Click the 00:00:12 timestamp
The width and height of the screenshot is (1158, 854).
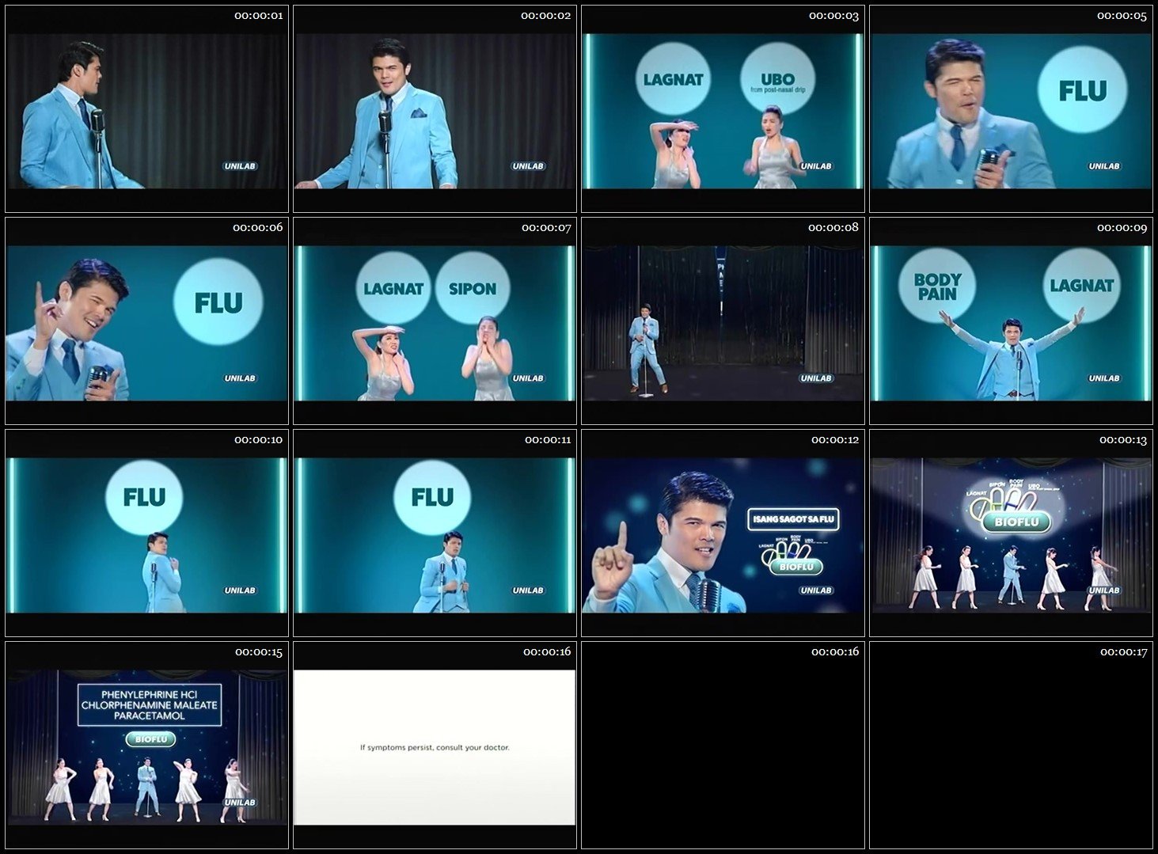[834, 440]
